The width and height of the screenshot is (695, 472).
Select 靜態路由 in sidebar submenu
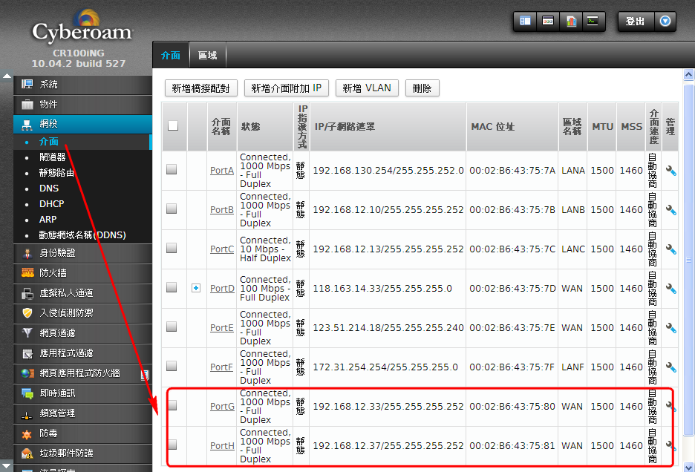56,173
